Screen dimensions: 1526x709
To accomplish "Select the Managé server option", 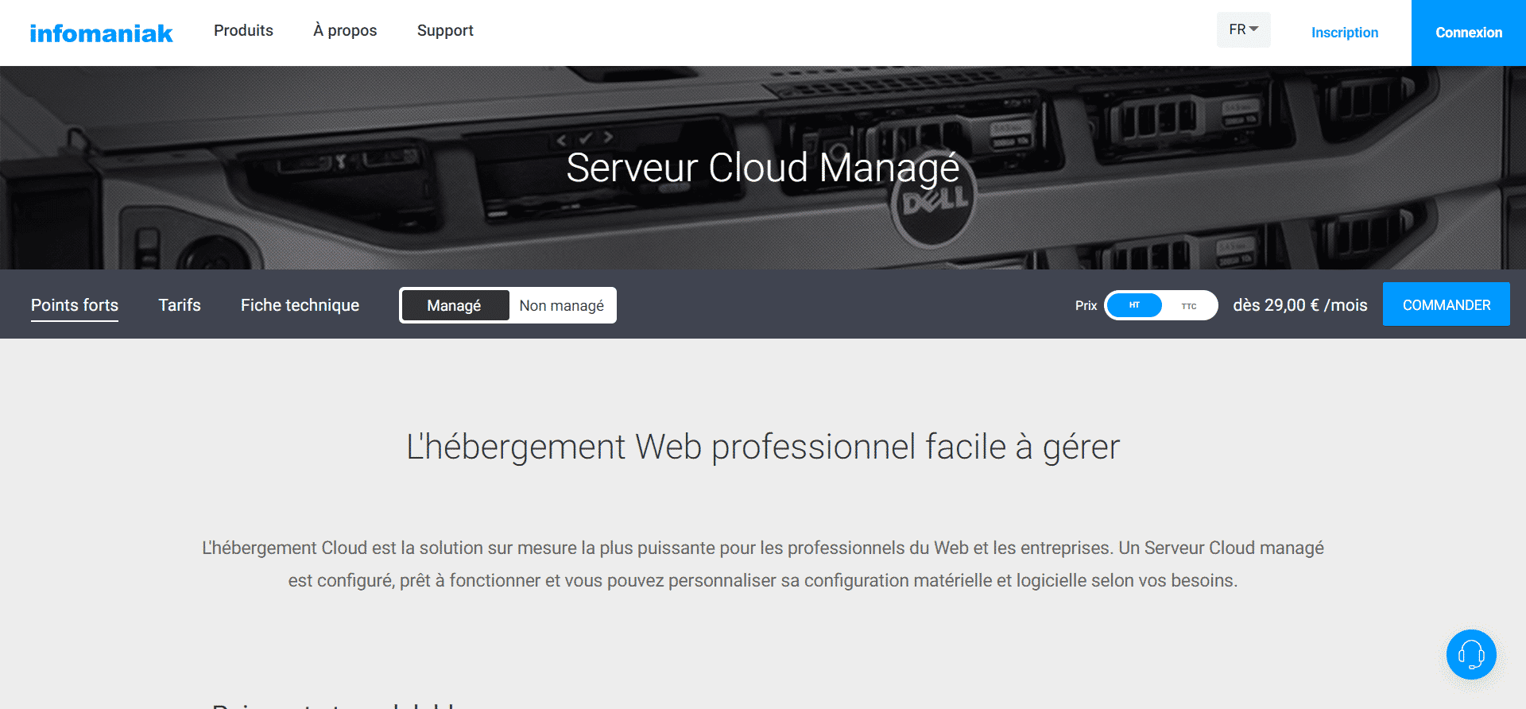I will click(x=454, y=305).
